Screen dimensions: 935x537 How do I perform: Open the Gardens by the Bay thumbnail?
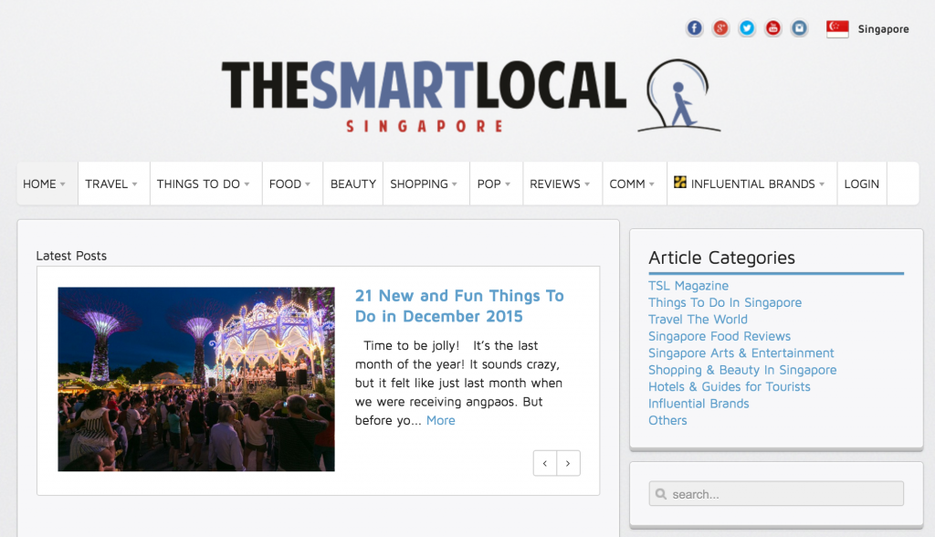[x=196, y=380]
